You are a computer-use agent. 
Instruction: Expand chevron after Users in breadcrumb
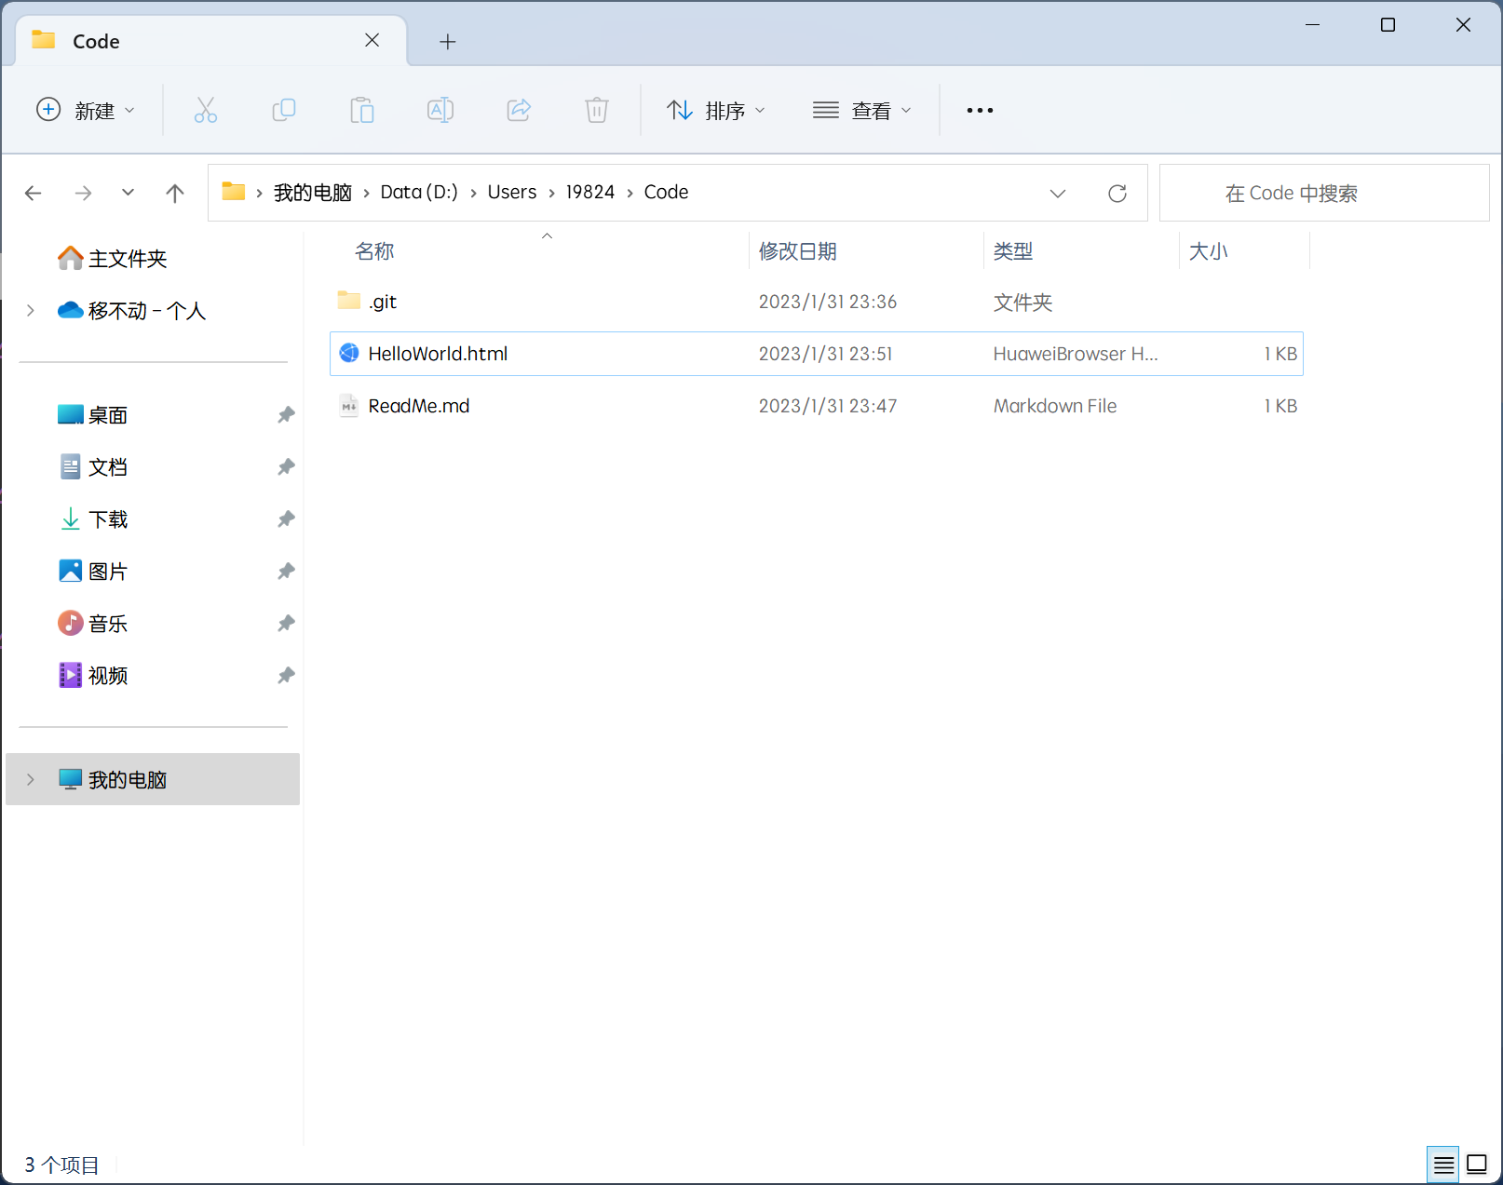click(x=552, y=193)
